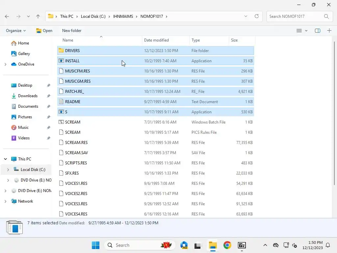Open the Windows Start menu

[95, 245]
